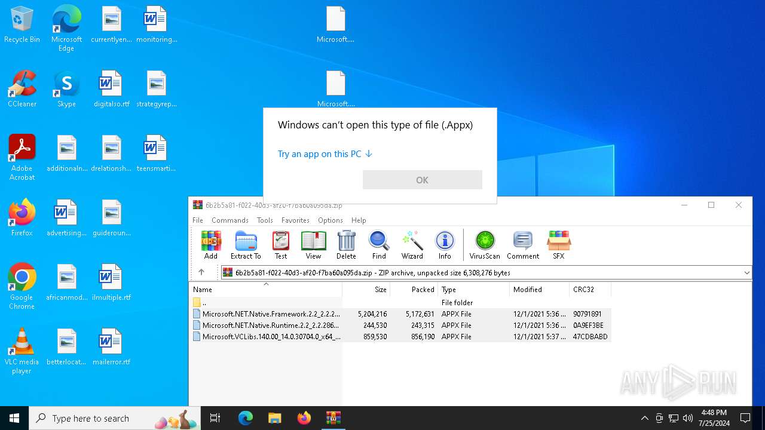Click the taskbar search box
This screenshot has width=765, height=430.
point(115,418)
